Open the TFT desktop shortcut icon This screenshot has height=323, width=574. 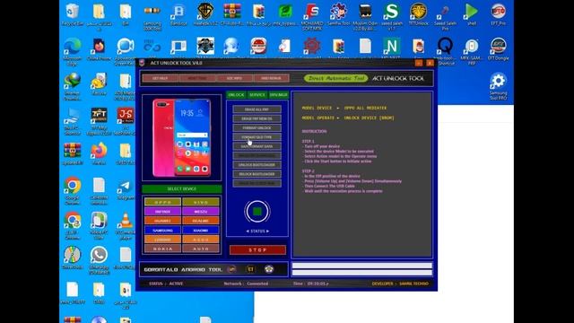click(x=99, y=121)
